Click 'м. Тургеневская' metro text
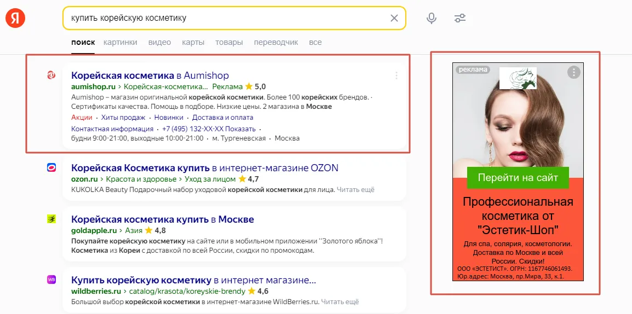 [239, 138]
